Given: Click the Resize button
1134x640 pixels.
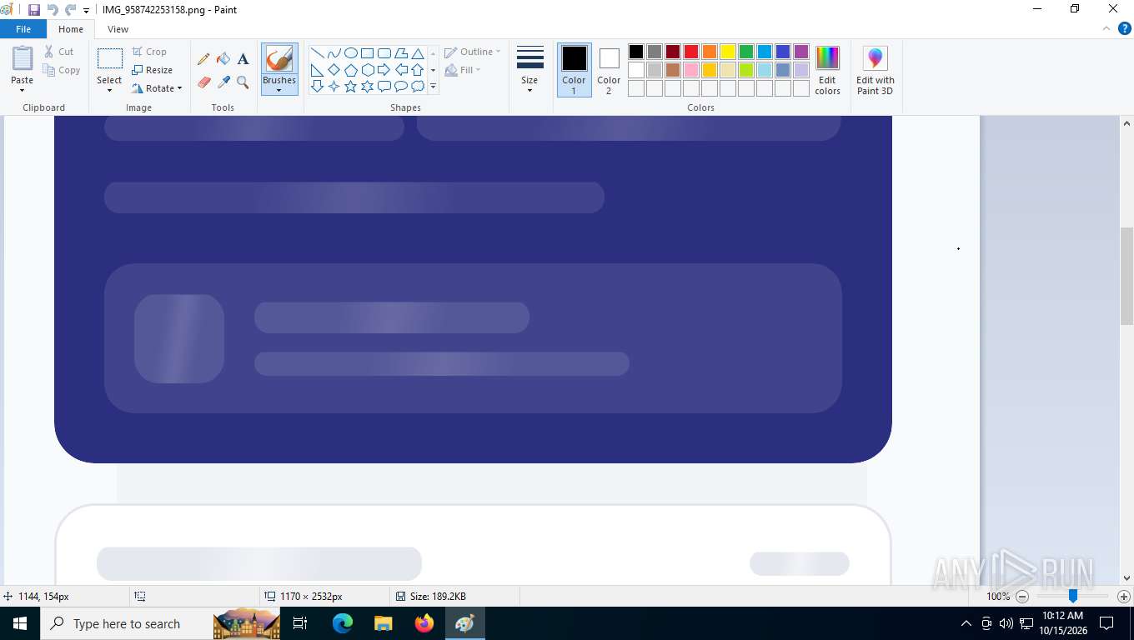Looking at the screenshot, I should [x=153, y=70].
